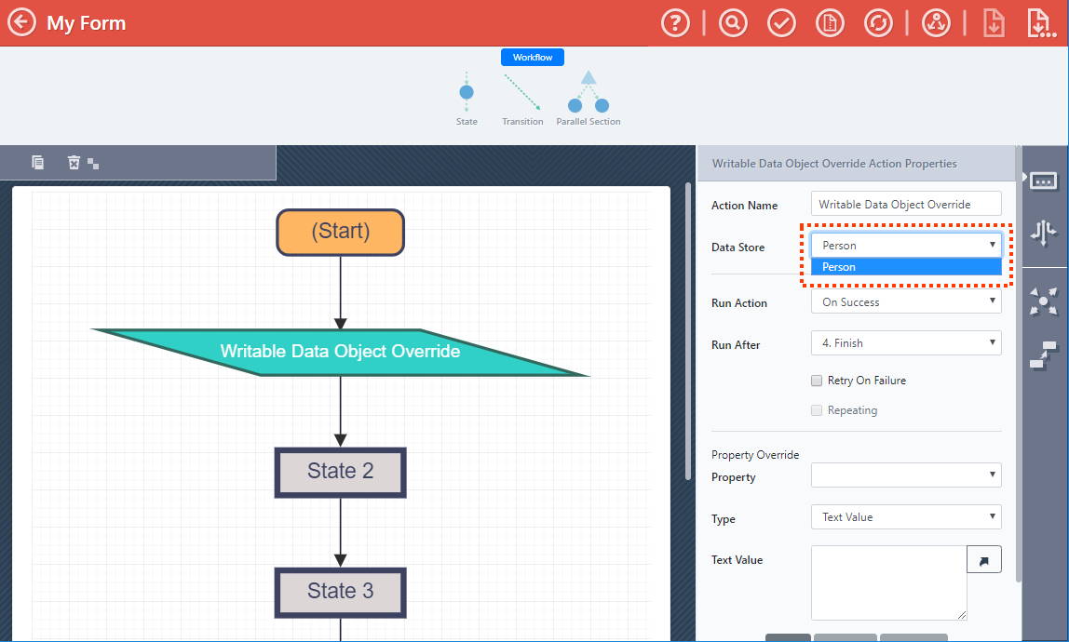1069x642 pixels.
Task: Click the small squares icon above canvas
Action: click(x=93, y=164)
